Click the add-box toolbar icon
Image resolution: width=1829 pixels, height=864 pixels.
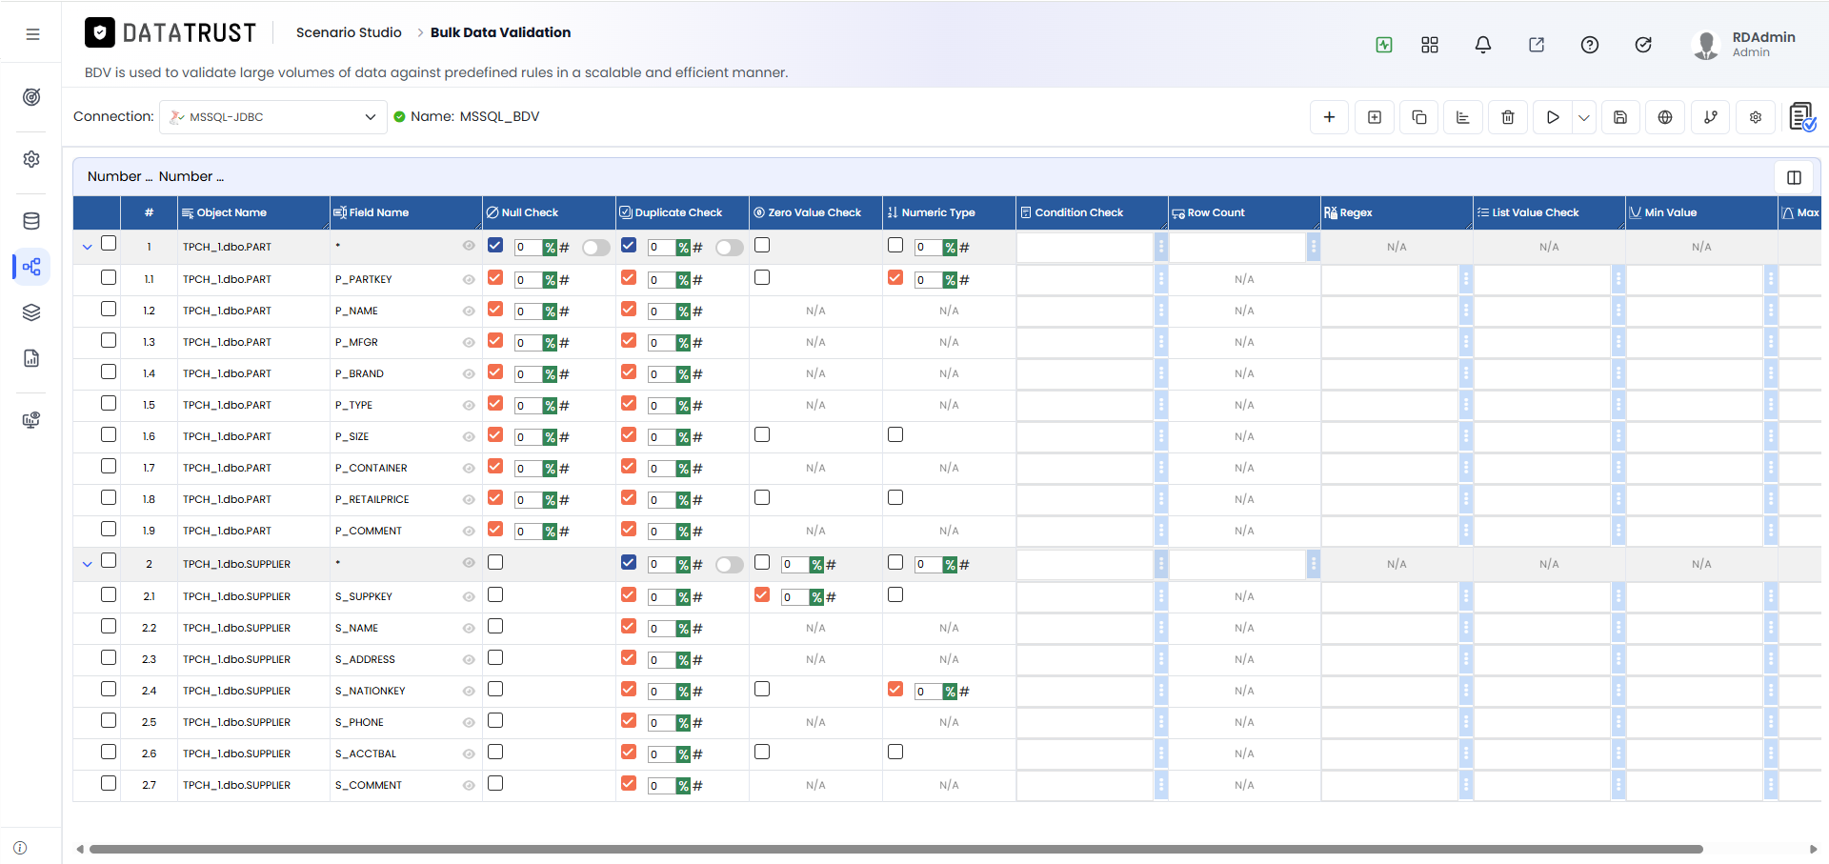tap(1375, 117)
